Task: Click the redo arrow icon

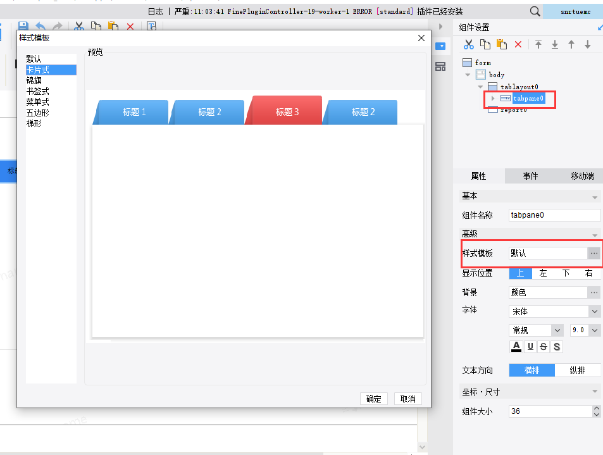Action: [x=58, y=26]
